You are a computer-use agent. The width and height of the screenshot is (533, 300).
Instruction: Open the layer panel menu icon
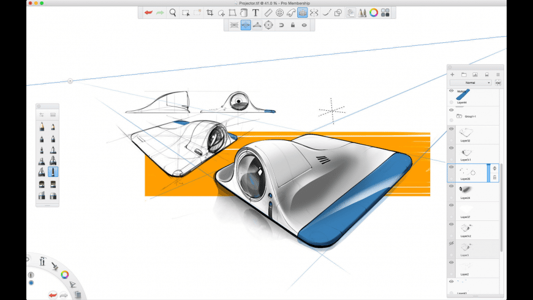(497, 74)
